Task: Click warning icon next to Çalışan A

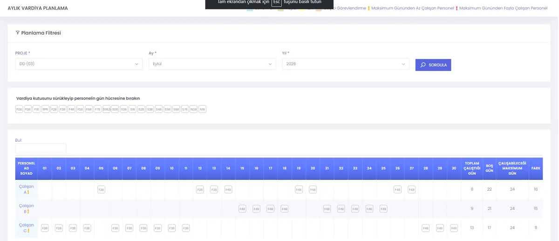Action: pos(28,192)
